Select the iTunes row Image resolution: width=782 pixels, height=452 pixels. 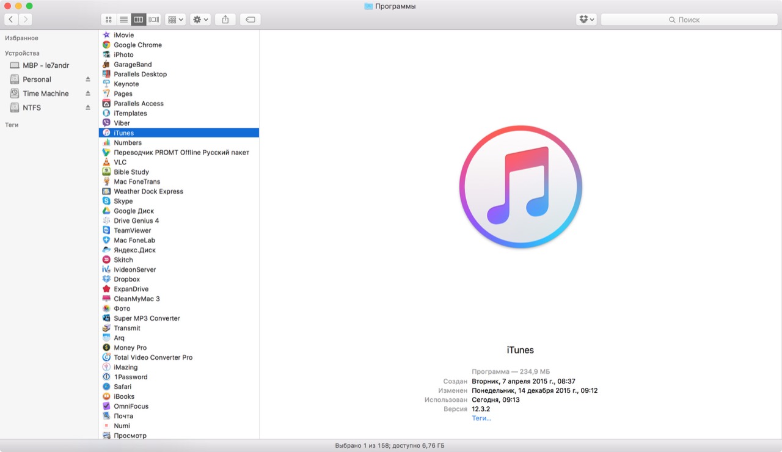(179, 133)
